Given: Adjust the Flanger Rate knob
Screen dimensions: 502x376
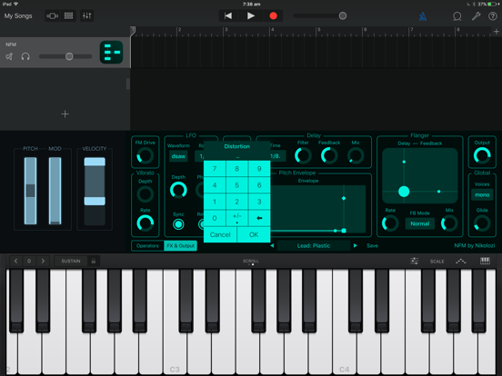Looking at the screenshot, I should point(390,223).
